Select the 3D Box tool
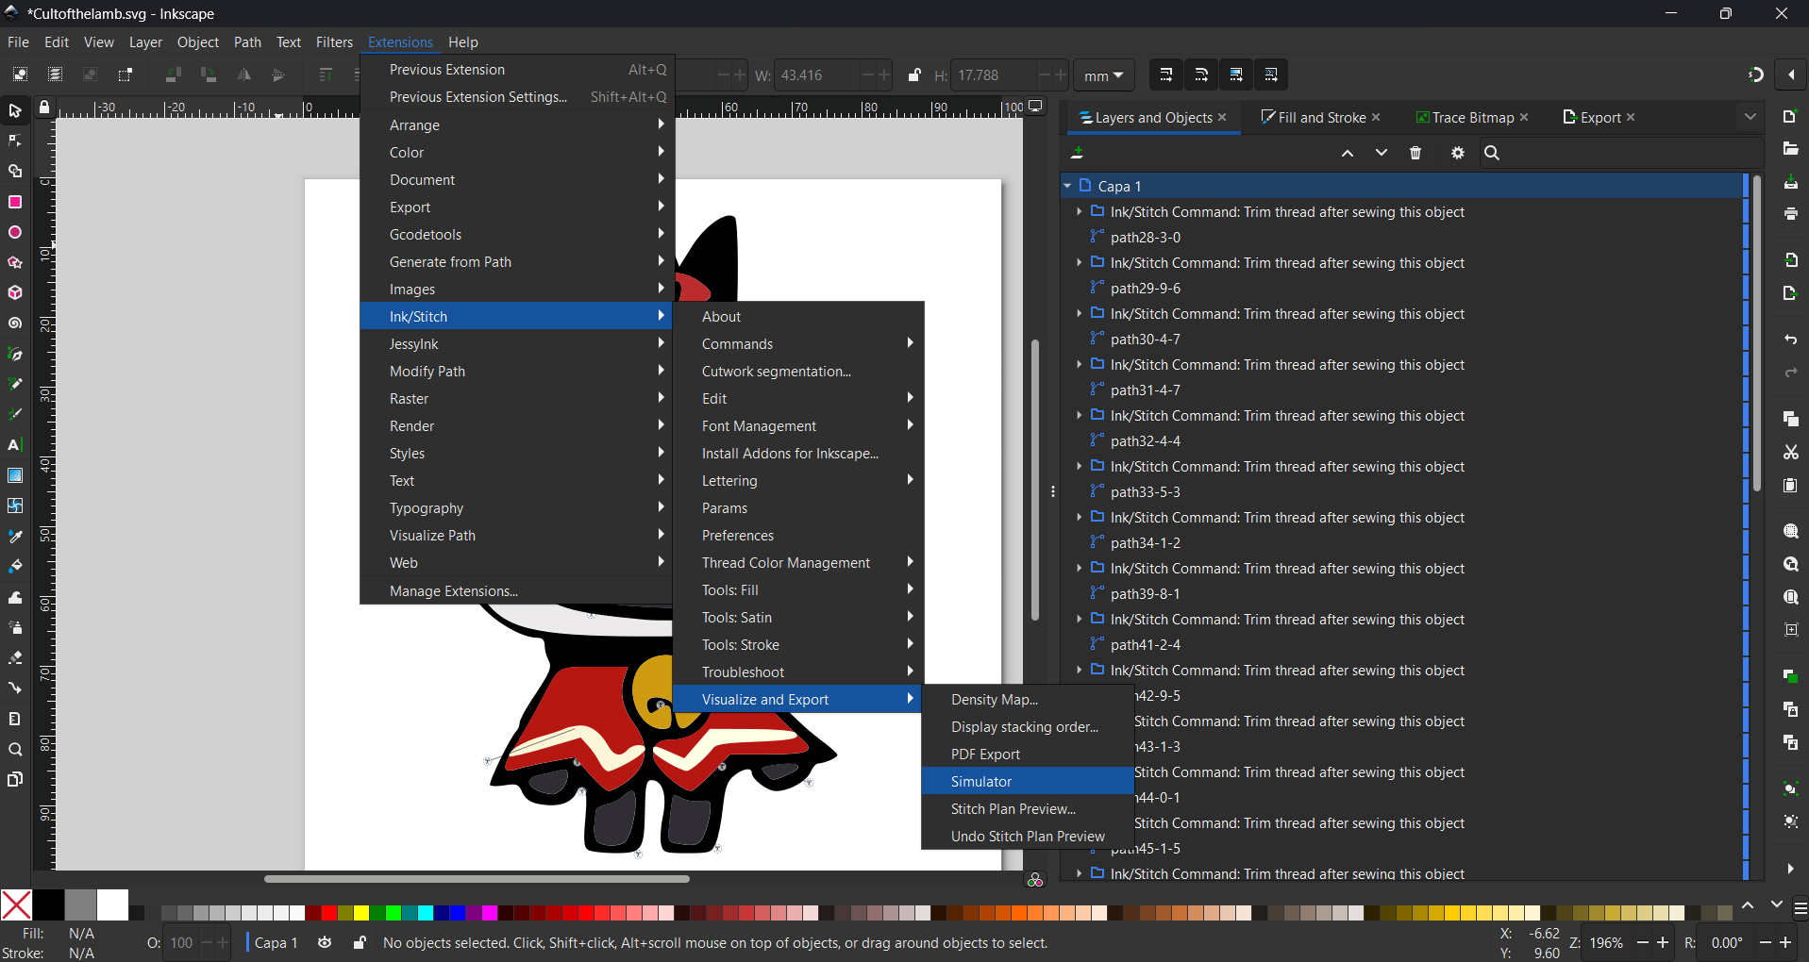Viewport: 1809px width, 962px height. pos(15,292)
